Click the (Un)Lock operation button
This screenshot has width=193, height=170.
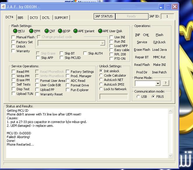160,42
